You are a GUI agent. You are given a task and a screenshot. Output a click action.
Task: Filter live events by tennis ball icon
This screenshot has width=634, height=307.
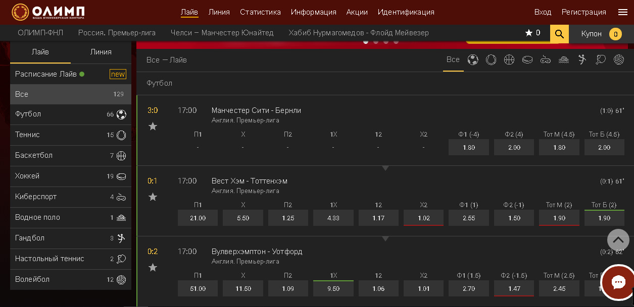tap(491, 60)
